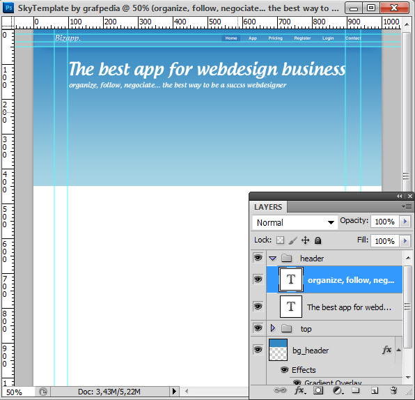
Task: Add a layer mask
Action: [318, 390]
